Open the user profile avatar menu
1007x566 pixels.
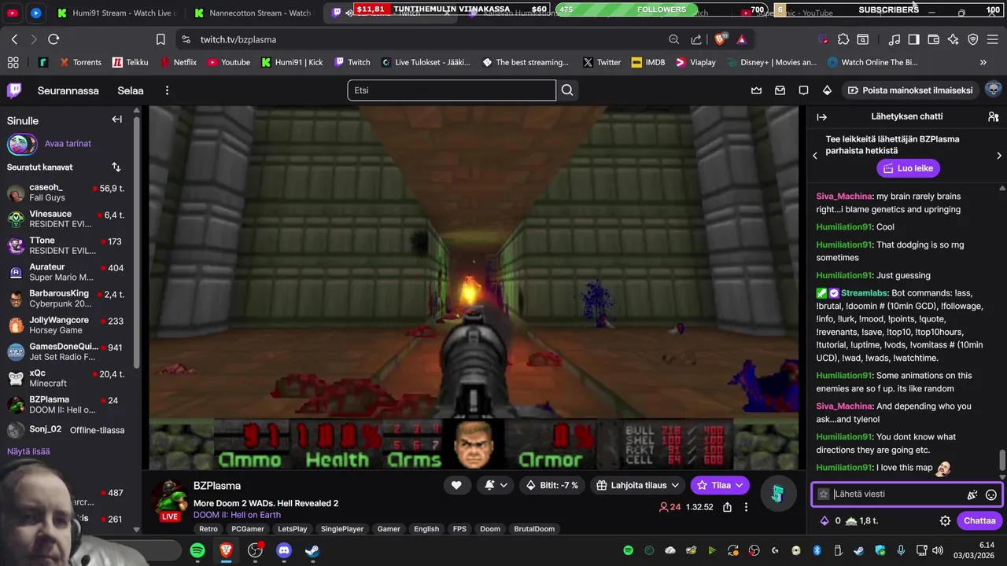click(x=993, y=90)
